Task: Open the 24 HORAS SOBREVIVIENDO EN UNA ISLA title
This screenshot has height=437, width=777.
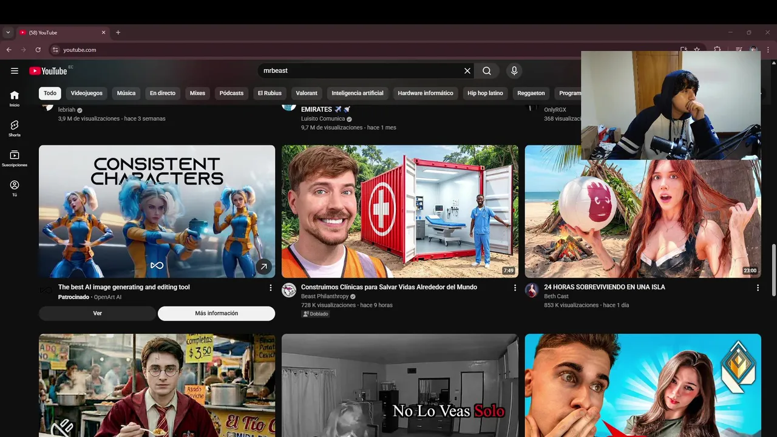Action: [605, 287]
